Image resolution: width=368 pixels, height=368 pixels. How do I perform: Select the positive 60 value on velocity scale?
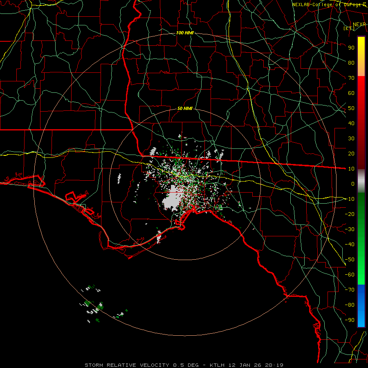(x=351, y=93)
